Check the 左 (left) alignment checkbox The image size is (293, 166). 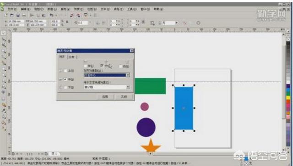[x=86, y=66]
